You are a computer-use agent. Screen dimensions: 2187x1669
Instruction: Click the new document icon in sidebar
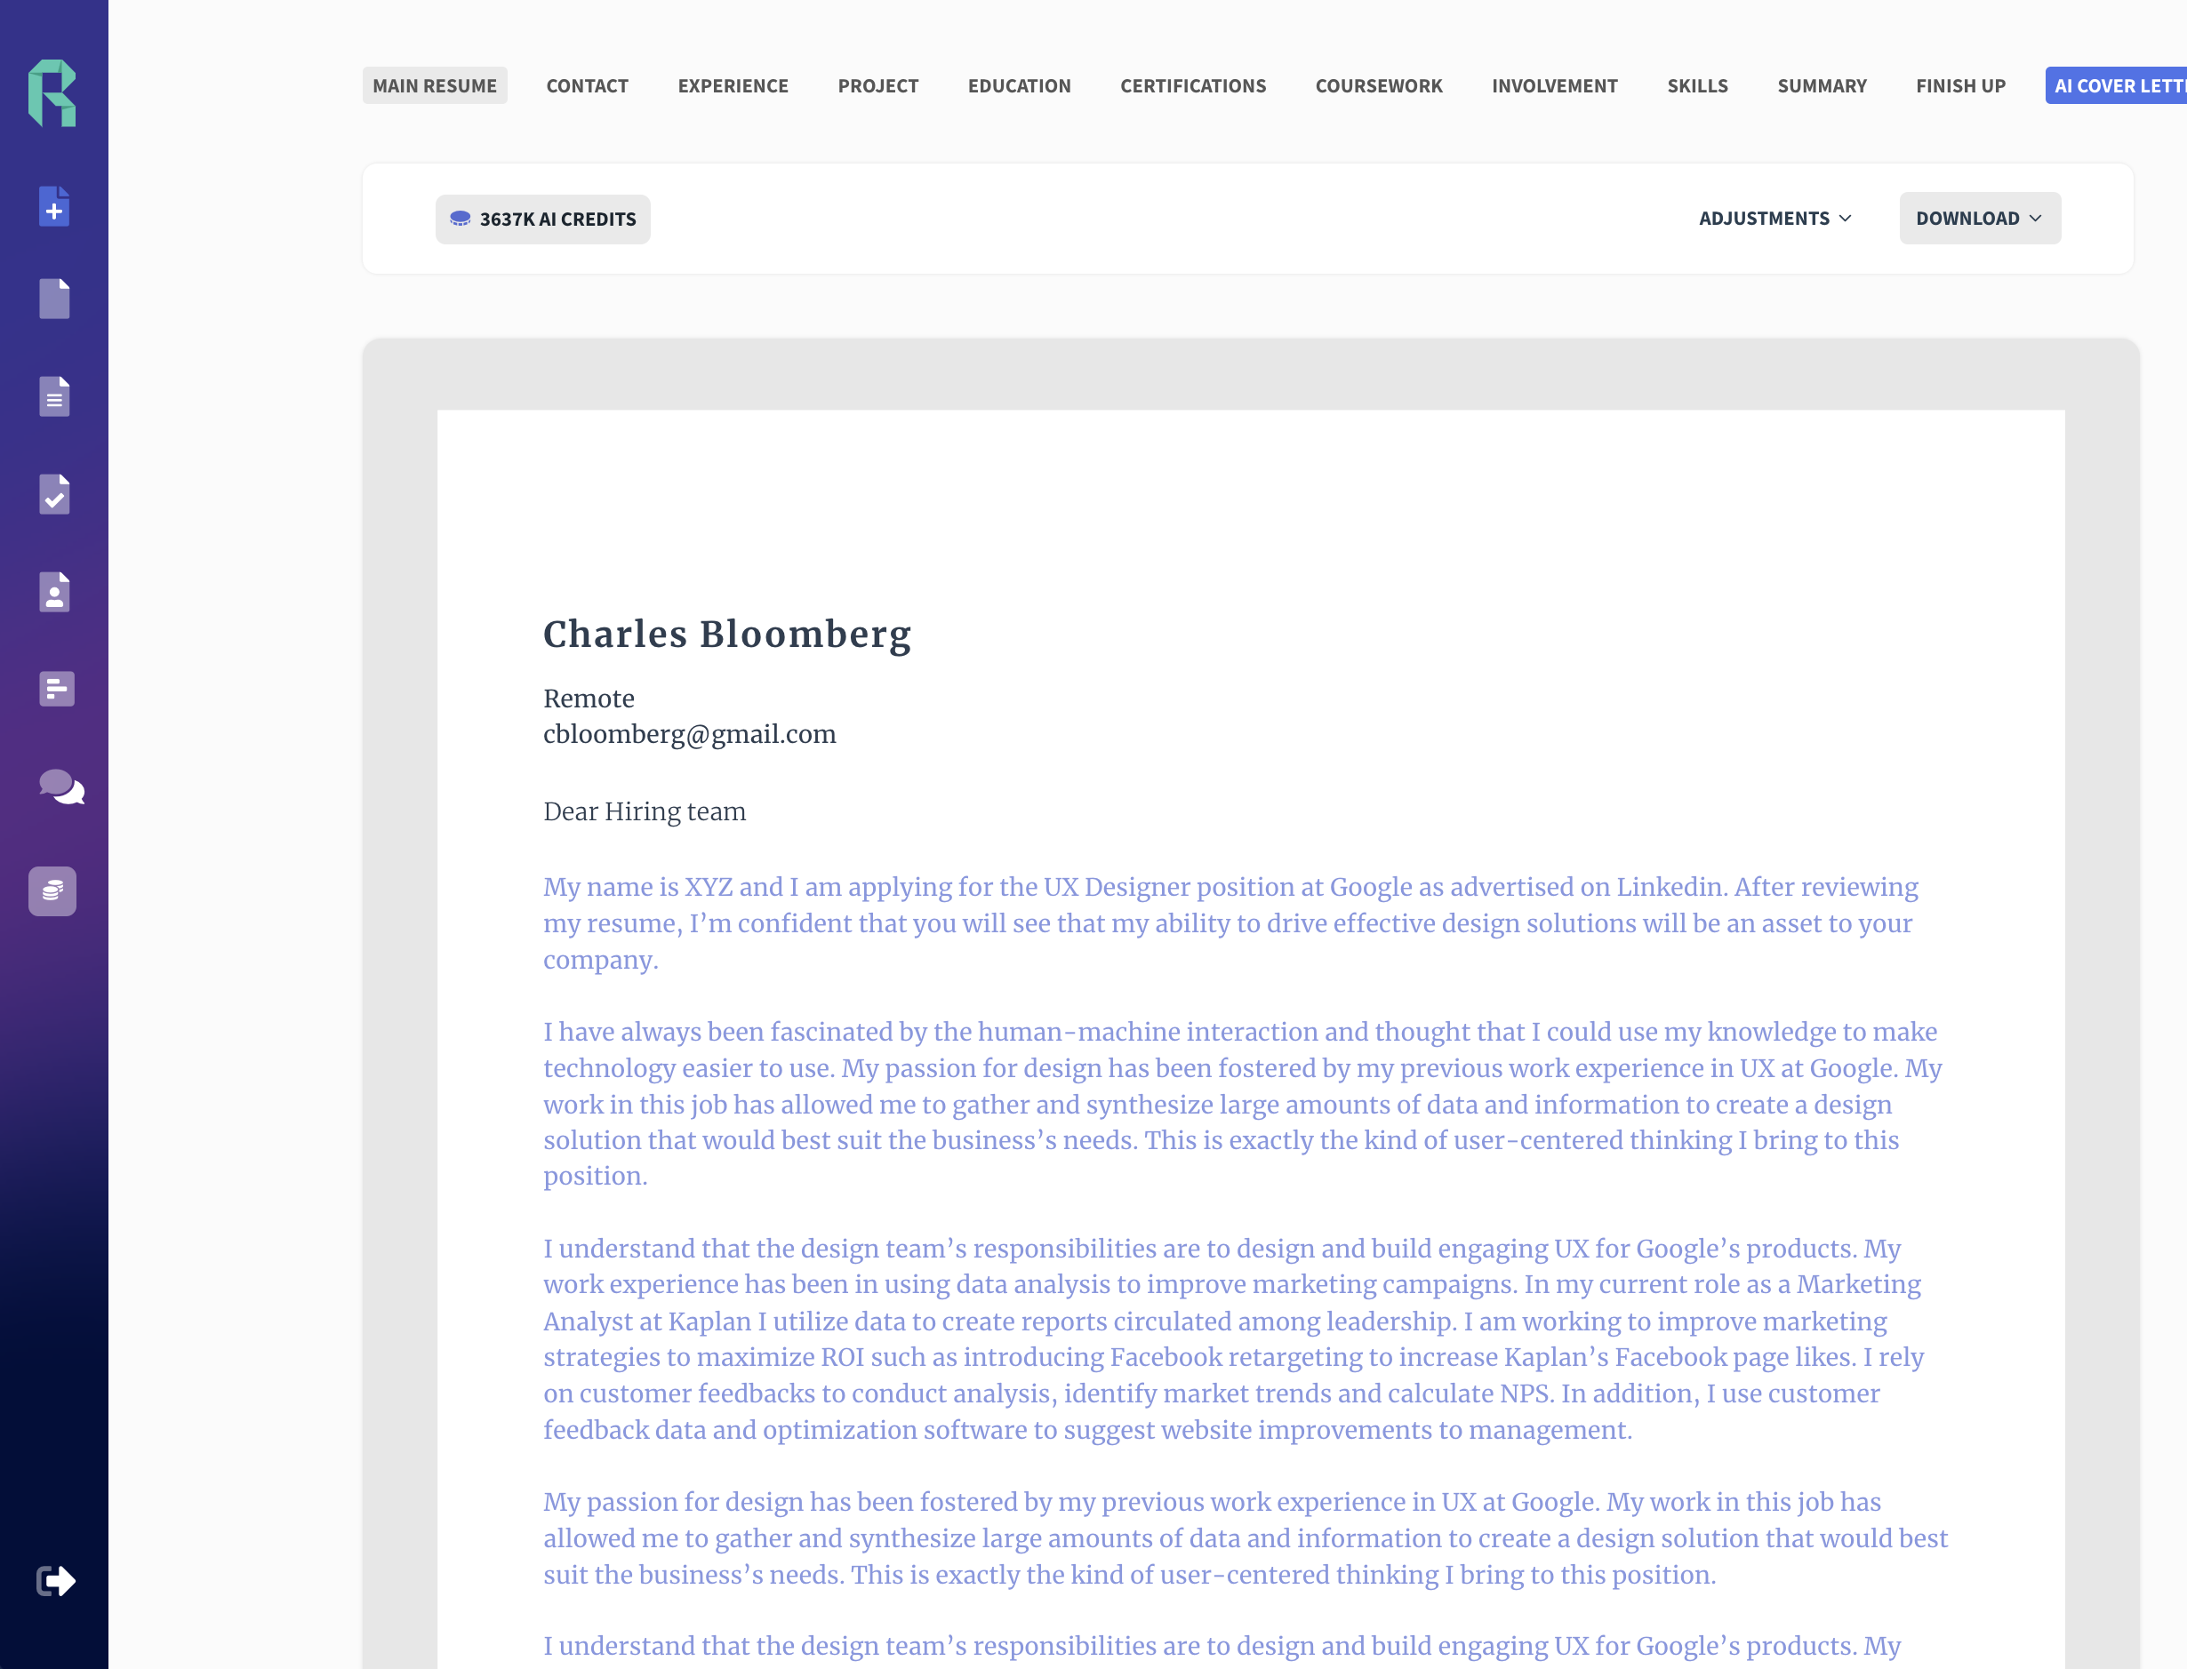(x=54, y=209)
